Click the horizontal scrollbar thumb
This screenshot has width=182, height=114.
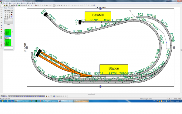pos(91,94)
